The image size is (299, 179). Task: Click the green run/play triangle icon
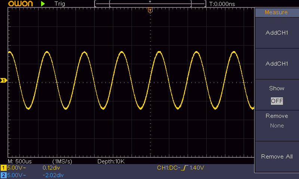coord(43,4)
